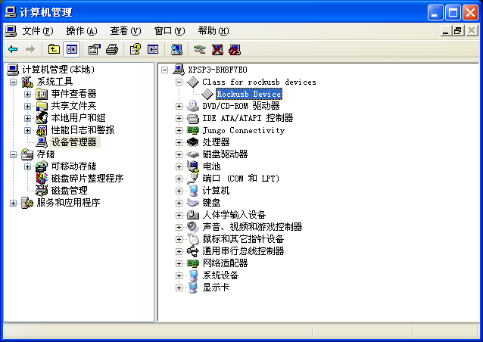The image size is (483, 342).
Task: Expand the 电池 category
Action: [x=179, y=166]
